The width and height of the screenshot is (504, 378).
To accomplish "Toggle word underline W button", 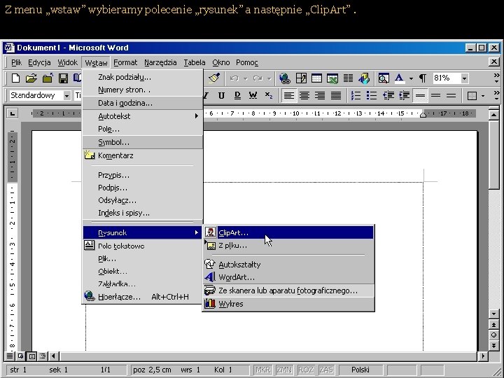I will 253,95.
